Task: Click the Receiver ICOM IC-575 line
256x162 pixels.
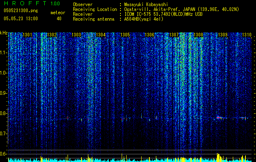Action: [x=138, y=14]
